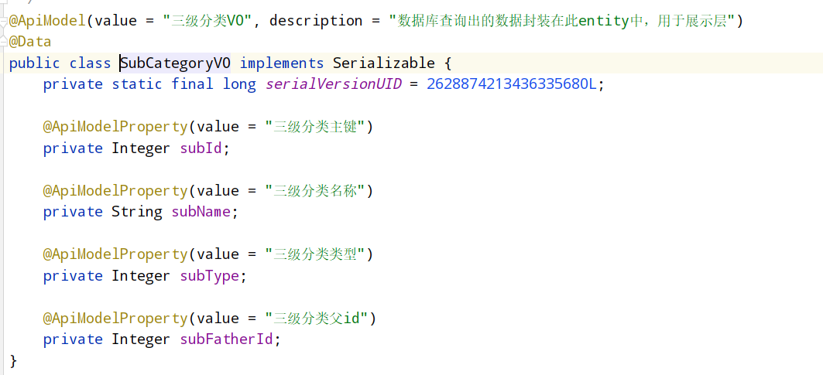Click the number 2628874213436335680L

512,84
